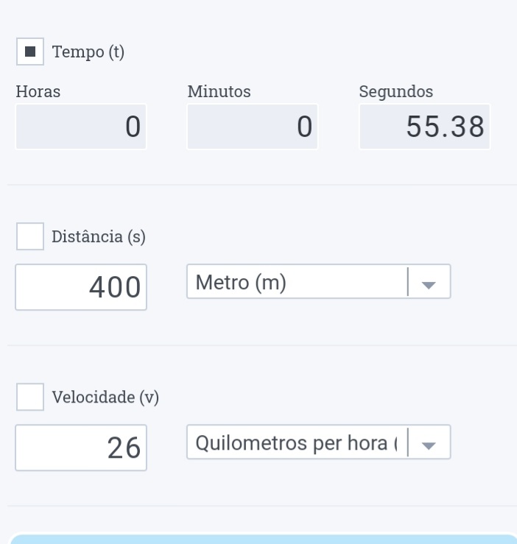Check the Velocidade (v) checkbox
Screen dimensions: 517x544
click(30, 397)
